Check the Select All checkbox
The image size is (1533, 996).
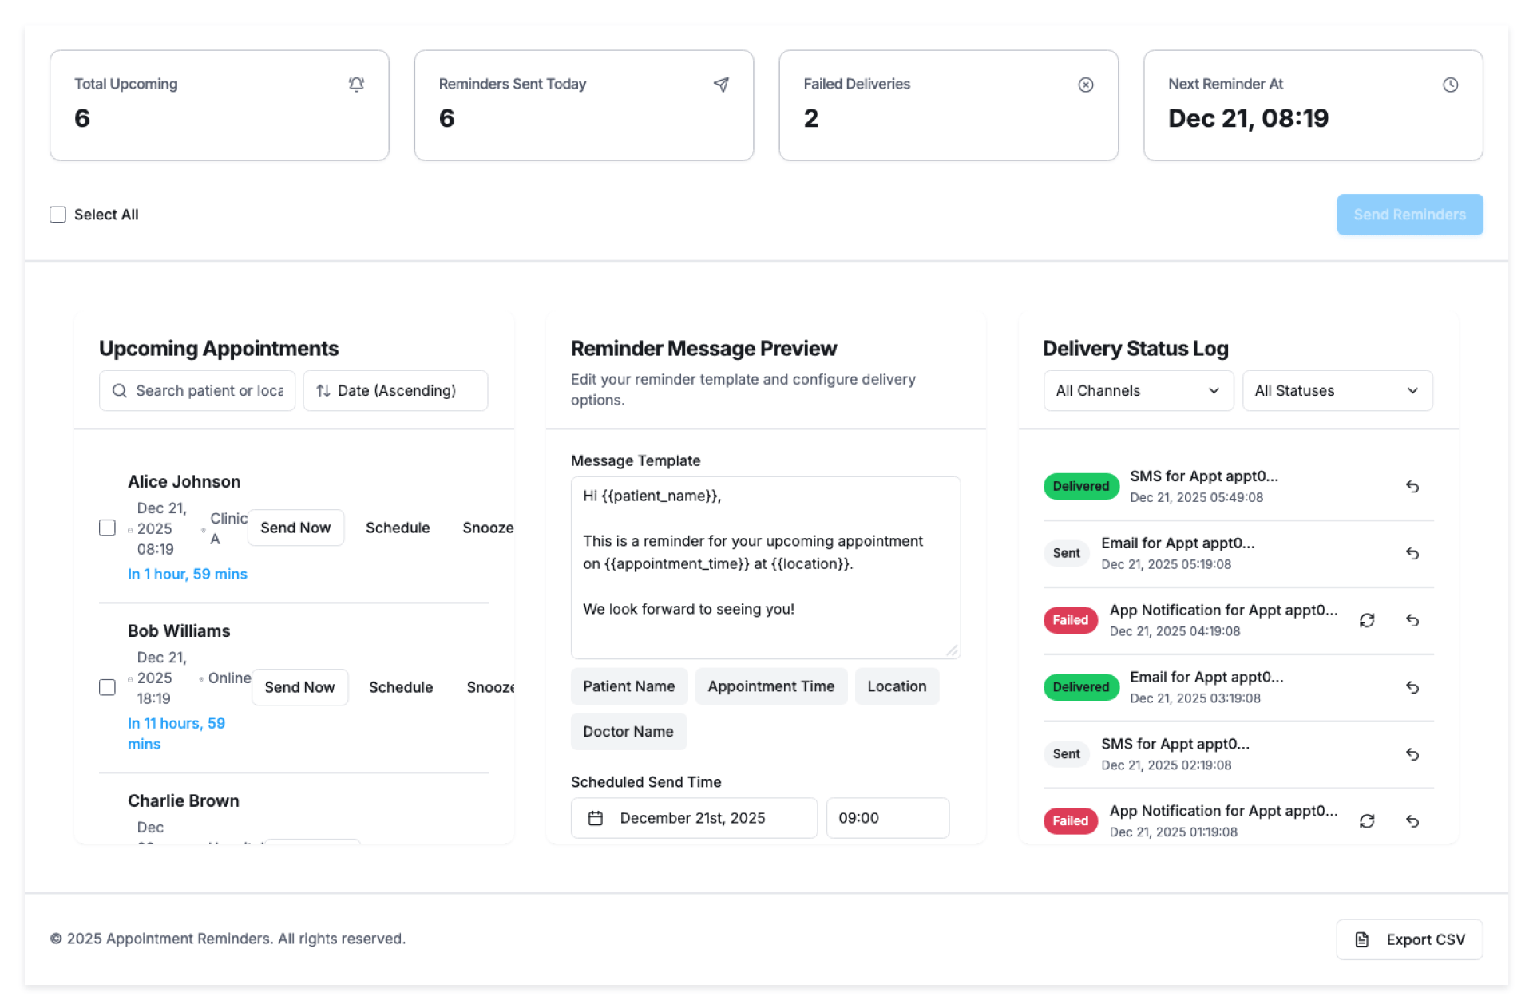(x=57, y=215)
